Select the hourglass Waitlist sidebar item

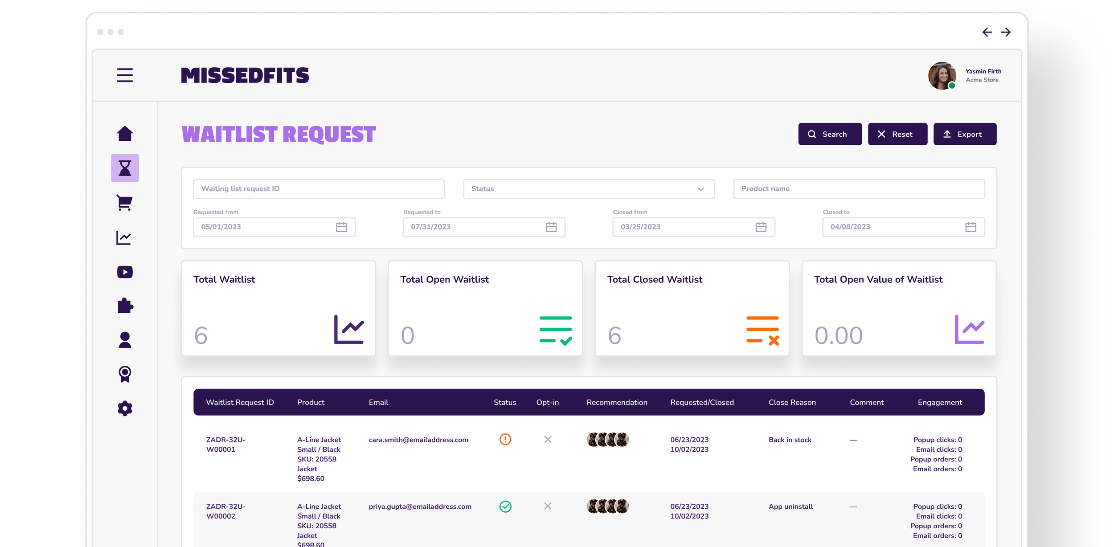point(125,168)
